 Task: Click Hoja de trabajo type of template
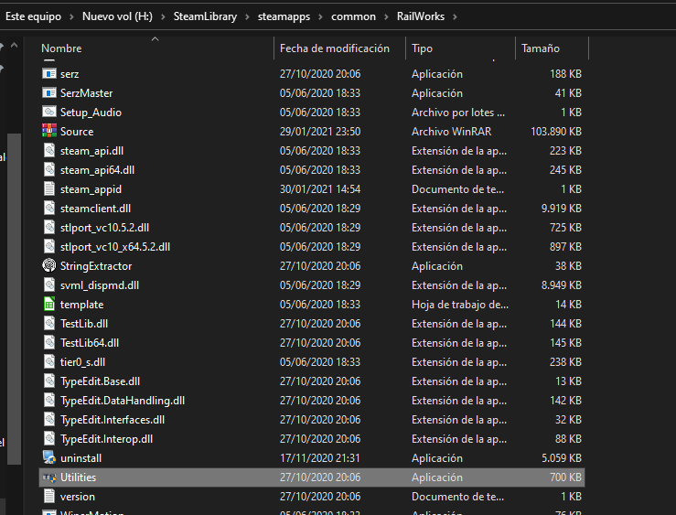(460, 305)
